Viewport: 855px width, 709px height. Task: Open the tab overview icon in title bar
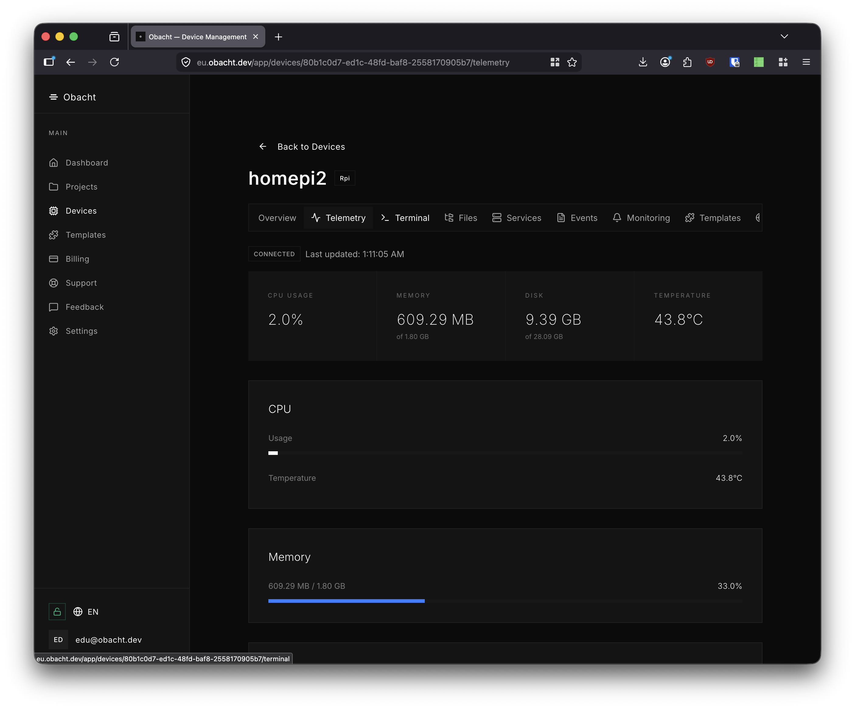pyautogui.click(x=114, y=37)
